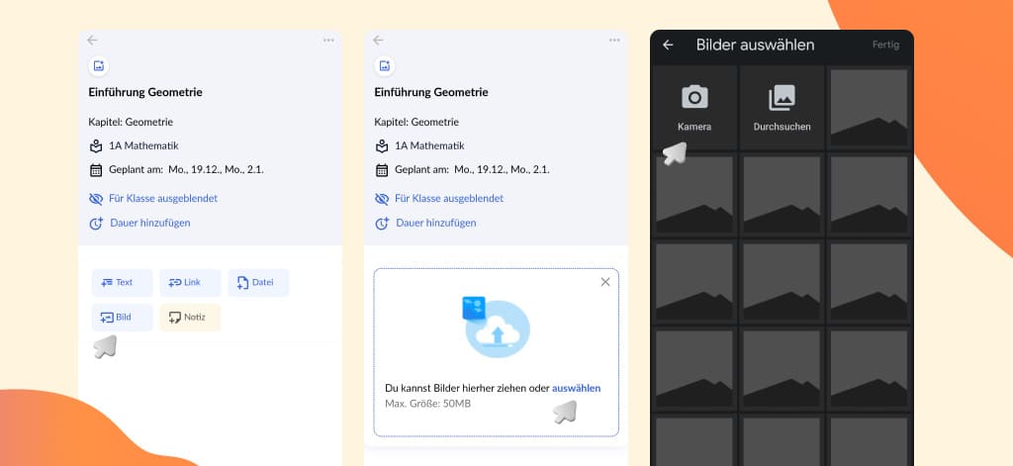The height and width of the screenshot is (466, 1013).
Task: Click the Bild button
Action: point(123,318)
